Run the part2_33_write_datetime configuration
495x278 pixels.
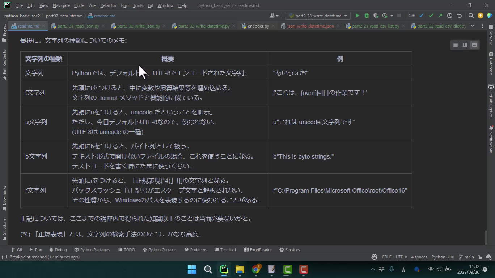[x=357, y=16]
